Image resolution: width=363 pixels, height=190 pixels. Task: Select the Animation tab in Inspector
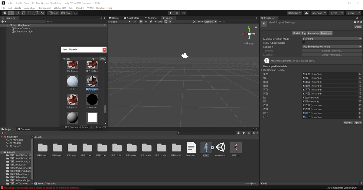click(313, 33)
